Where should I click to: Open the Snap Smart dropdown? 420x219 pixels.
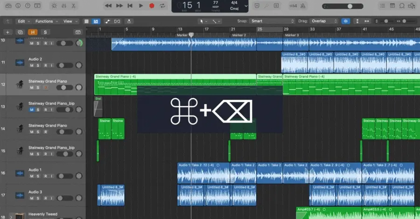click(272, 21)
